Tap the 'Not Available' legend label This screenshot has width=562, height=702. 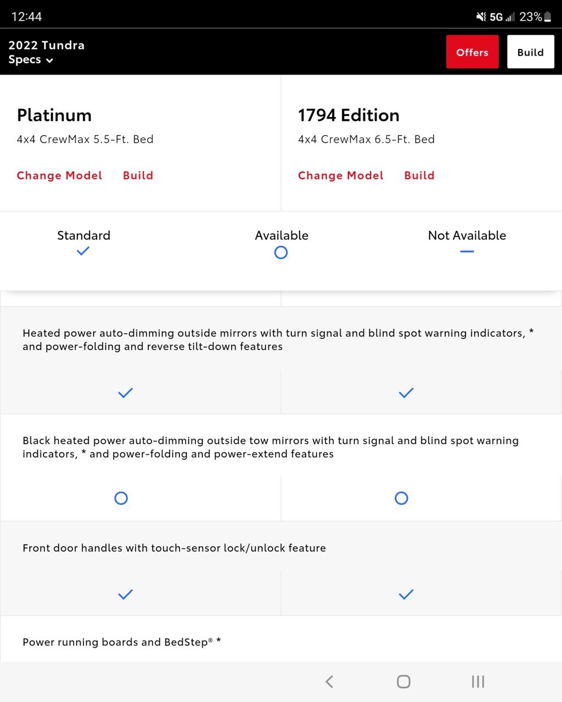[467, 235]
